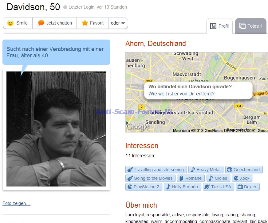Click the 'Foto zeigen...' link
Viewport: 268px width, 223px height.
pyautogui.click(x=16, y=203)
